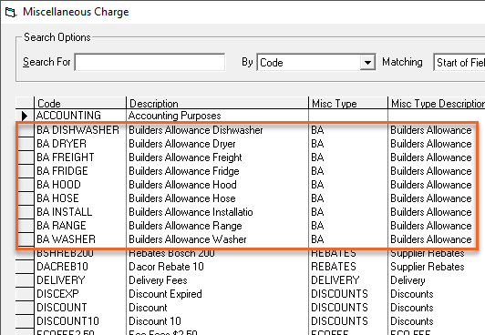Sort by the Description column header
The width and height of the screenshot is (485, 335).
pyautogui.click(x=217, y=103)
